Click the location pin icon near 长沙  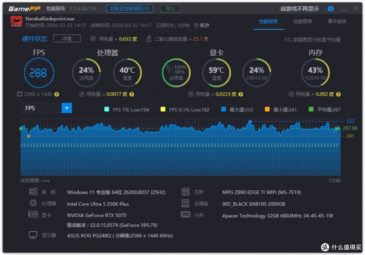196,25
